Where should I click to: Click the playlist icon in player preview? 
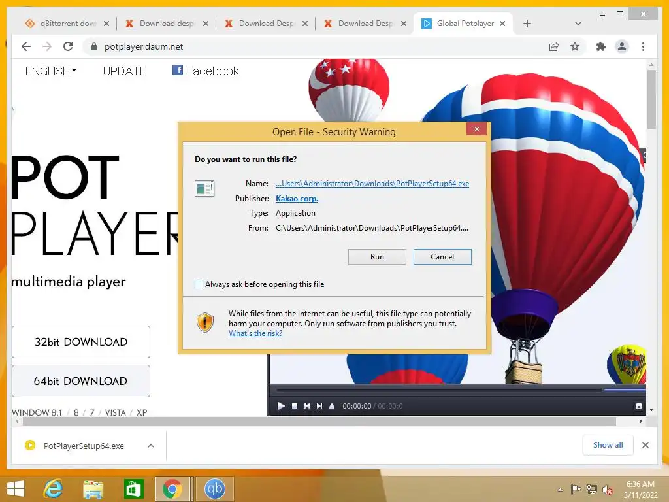tap(639, 406)
